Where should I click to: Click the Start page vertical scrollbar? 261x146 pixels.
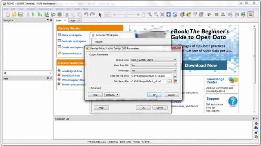(254, 69)
